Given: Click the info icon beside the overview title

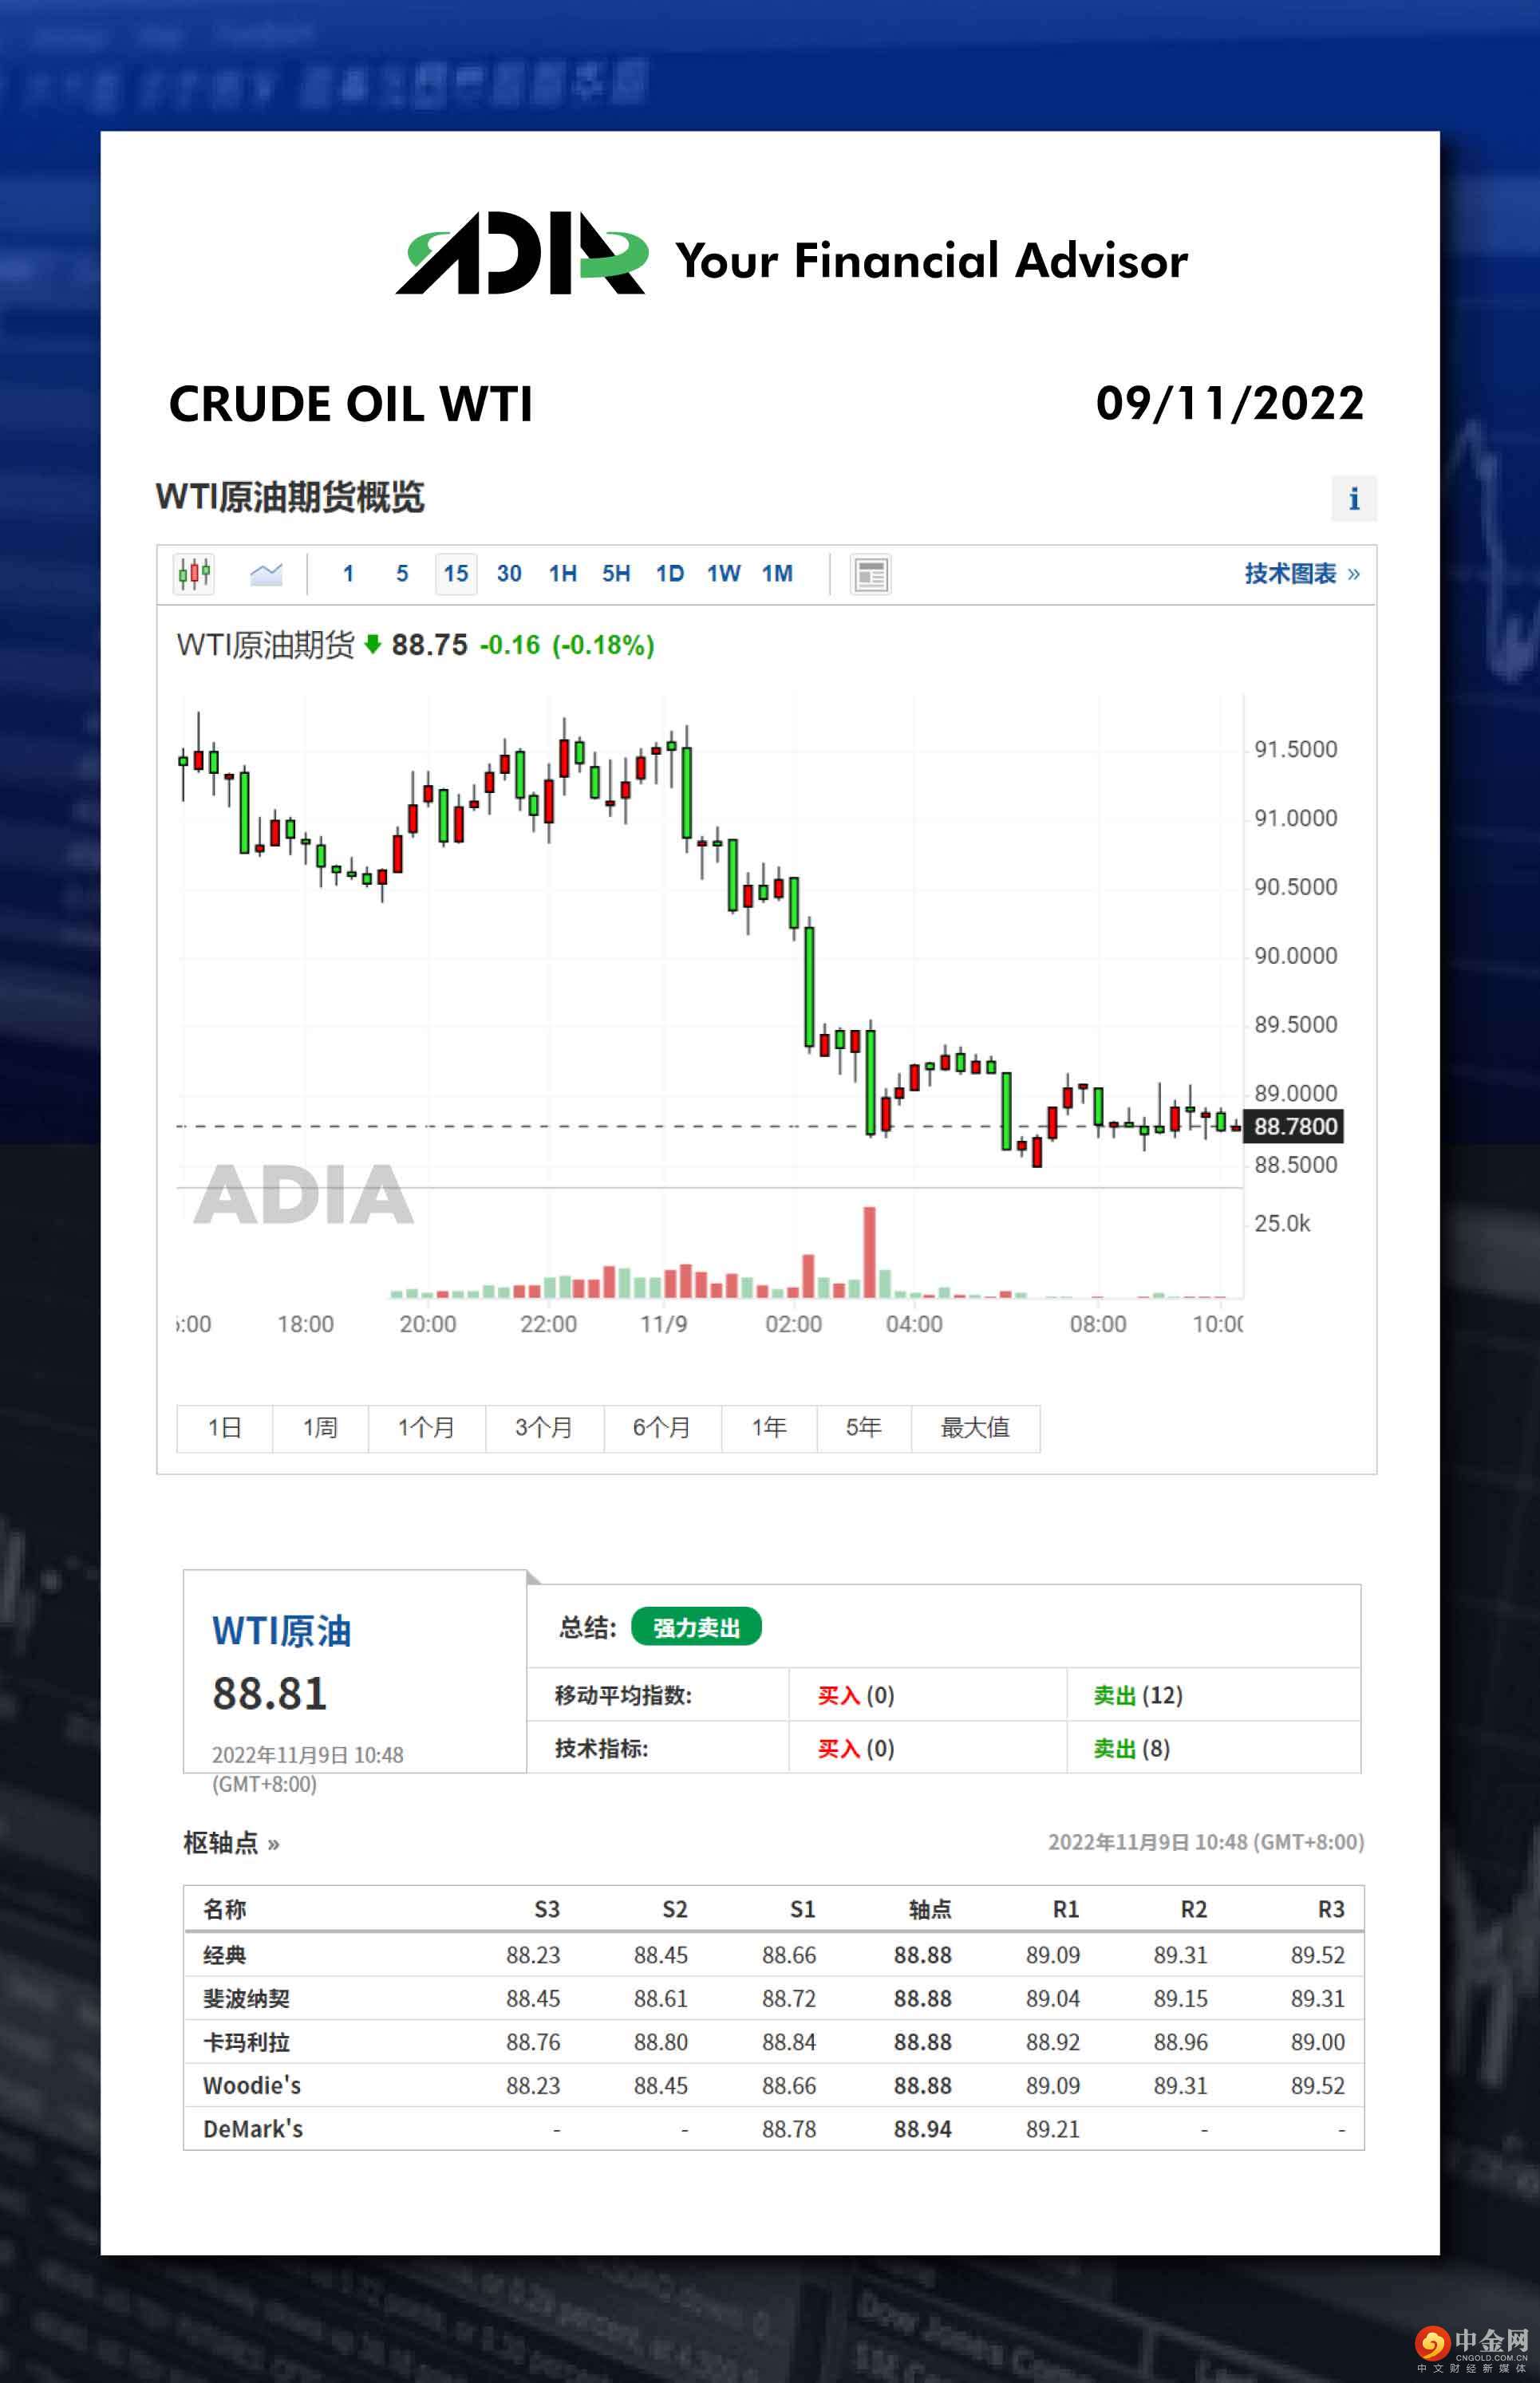Looking at the screenshot, I should 1353,498.
